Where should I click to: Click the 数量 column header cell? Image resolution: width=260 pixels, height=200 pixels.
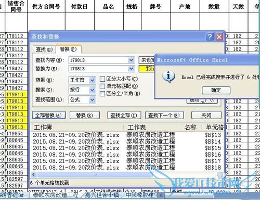coord(214,6)
